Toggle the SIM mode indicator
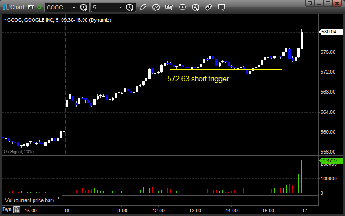The width and height of the screenshot is (345, 216). click(x=31, y=7)
